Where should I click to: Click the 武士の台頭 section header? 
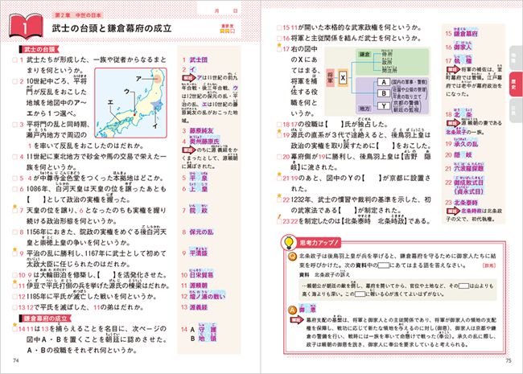(x=39, y=49)
